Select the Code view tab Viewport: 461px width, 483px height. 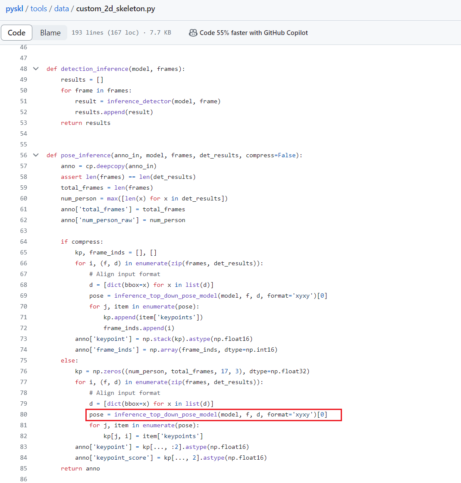(16, 32)
